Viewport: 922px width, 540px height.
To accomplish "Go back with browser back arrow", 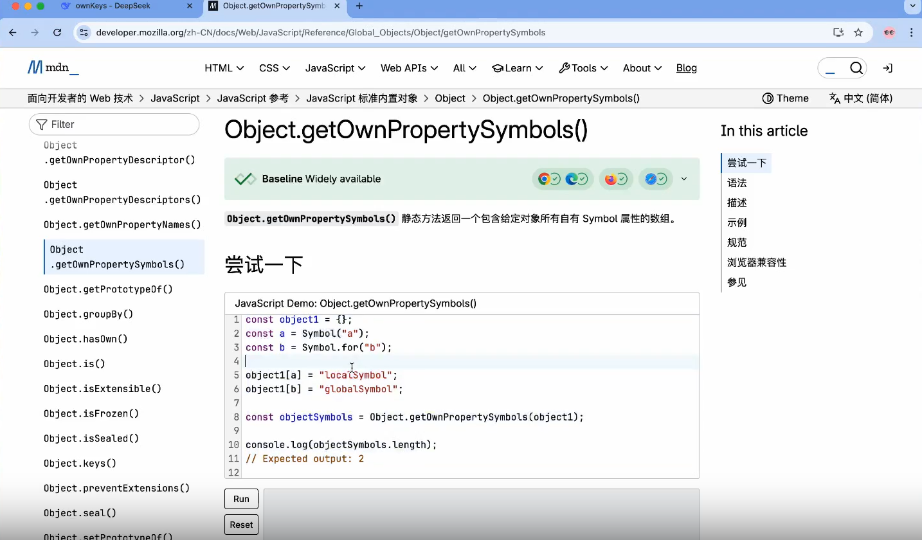I will coord(13,32).
